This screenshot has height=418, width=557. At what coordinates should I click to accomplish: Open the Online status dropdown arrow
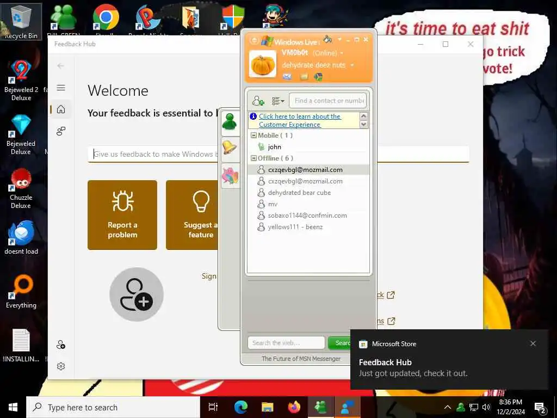pyautogui.click(x=342, y=53)
